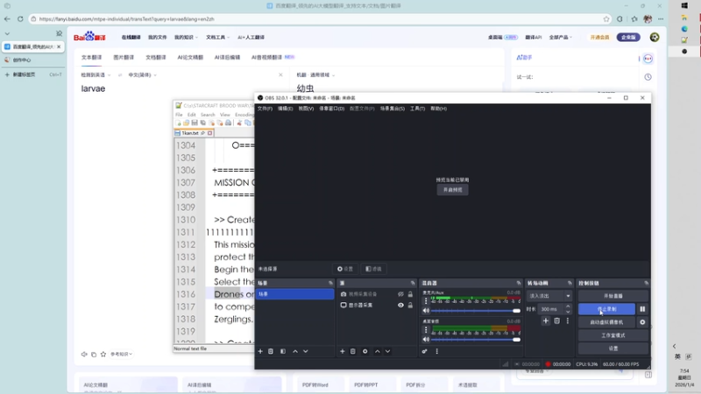The width and height of the screenshot is (701, 394).
Task: Open translation history clock icon
Action: pyautogui.click(x=648, y=77)
